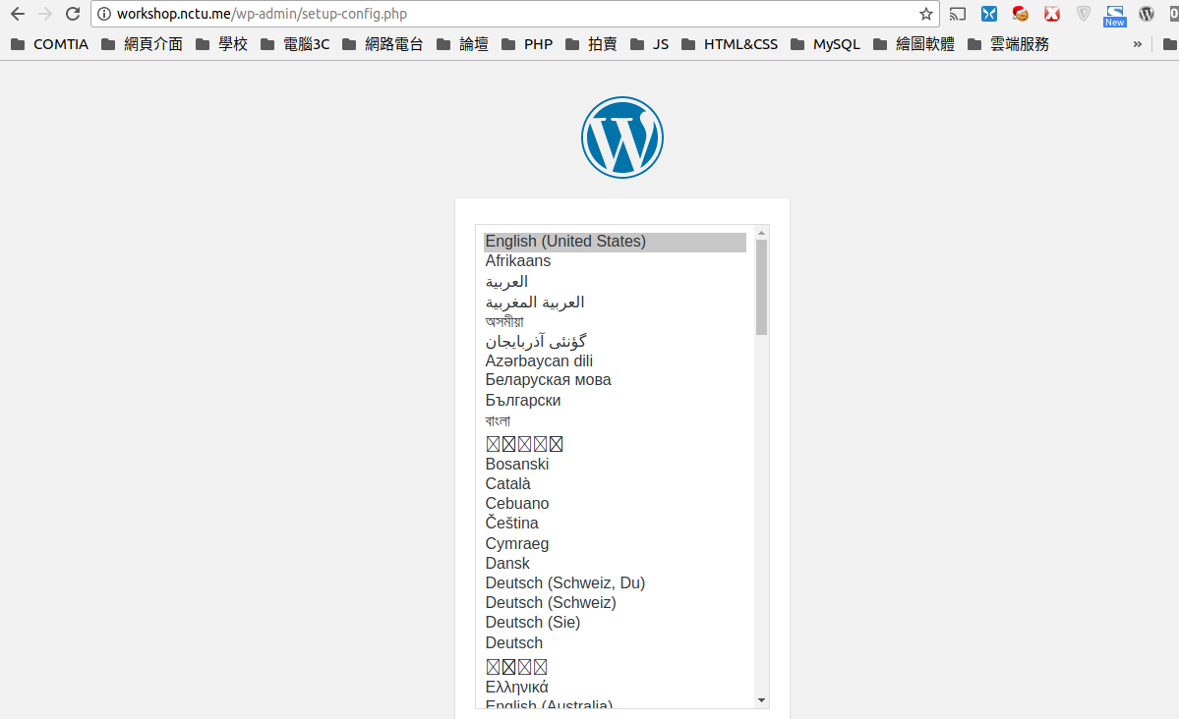The image size is (1179, 719).
Task: Click the browser forward arrow
Action: click(x=45, y=14)
